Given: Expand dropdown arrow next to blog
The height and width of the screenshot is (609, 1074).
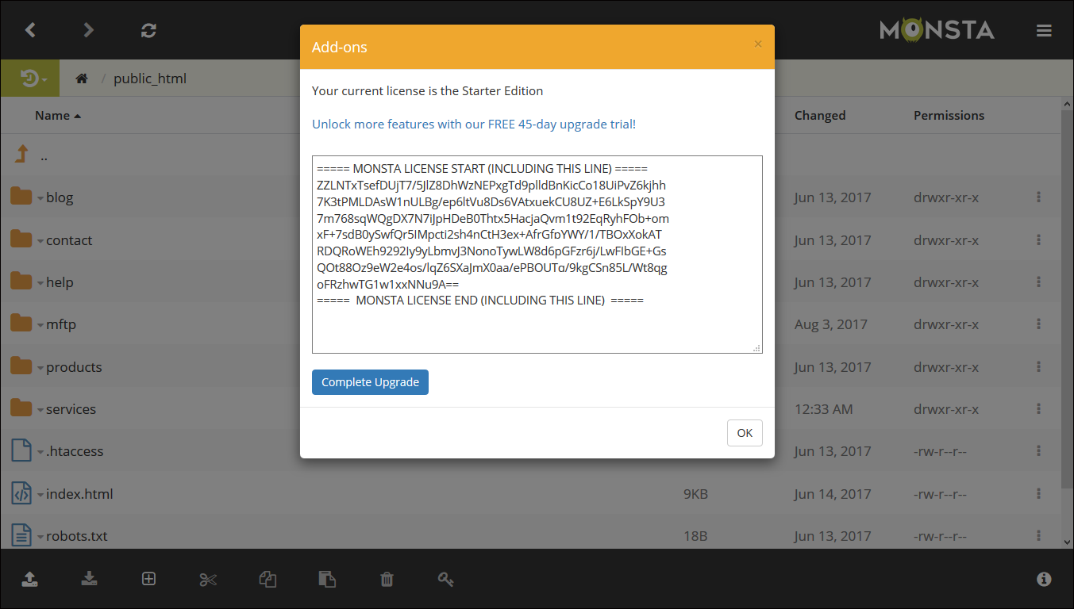Looking at the screenshot, I should point(40,198).
